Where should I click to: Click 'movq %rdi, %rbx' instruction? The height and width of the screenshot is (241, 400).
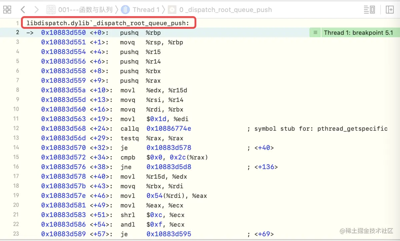coord(152,109)
